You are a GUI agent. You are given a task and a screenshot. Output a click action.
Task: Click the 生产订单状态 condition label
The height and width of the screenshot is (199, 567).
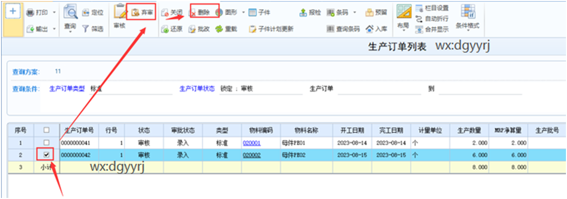[x=197, y=89]
